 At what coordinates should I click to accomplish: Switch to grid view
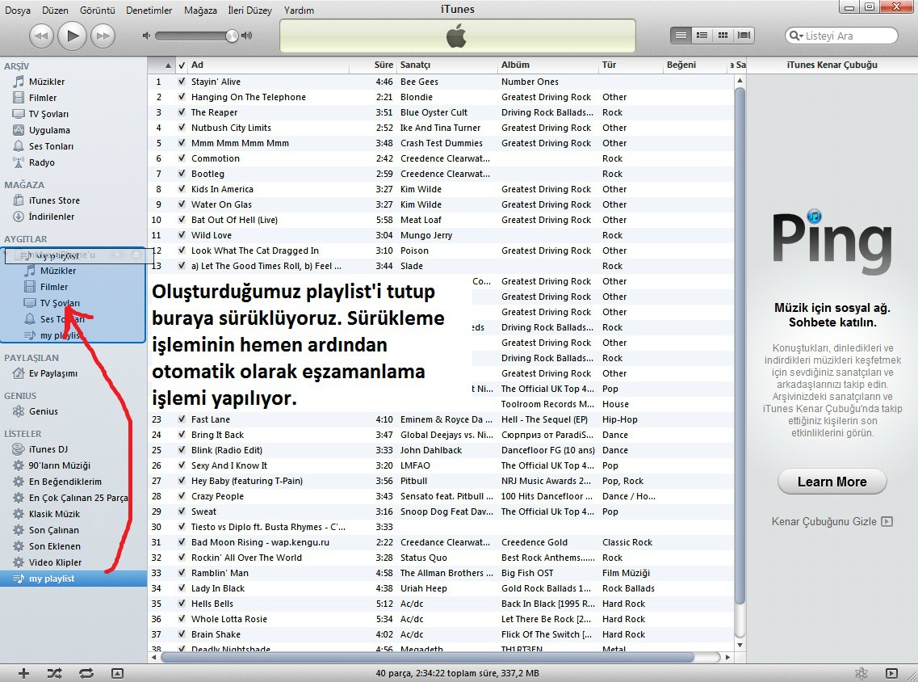coord(723,36)
